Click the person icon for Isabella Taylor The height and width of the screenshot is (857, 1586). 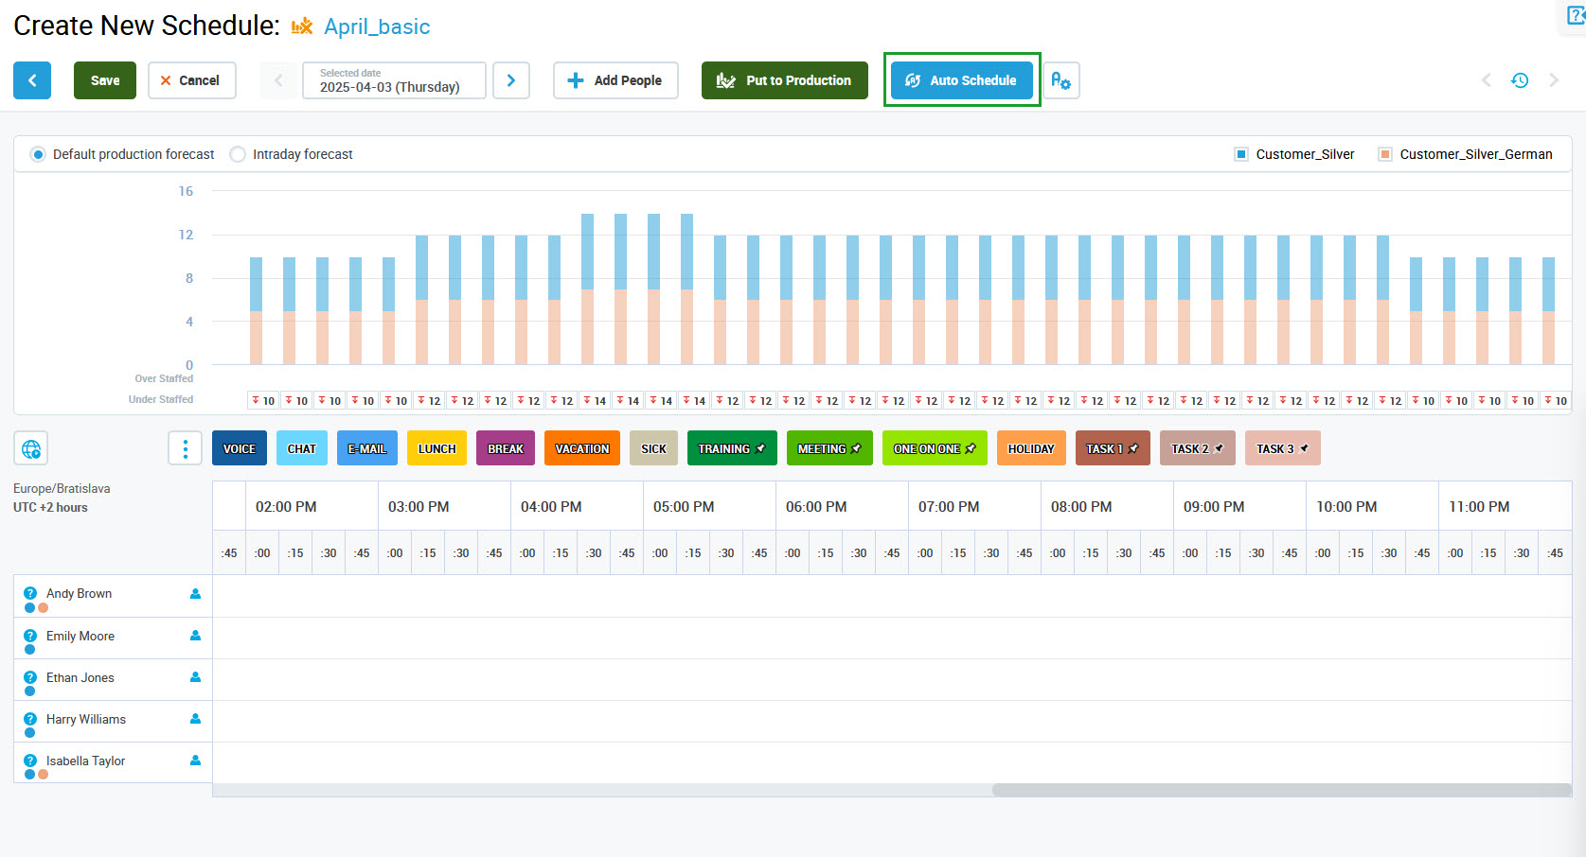195,761
